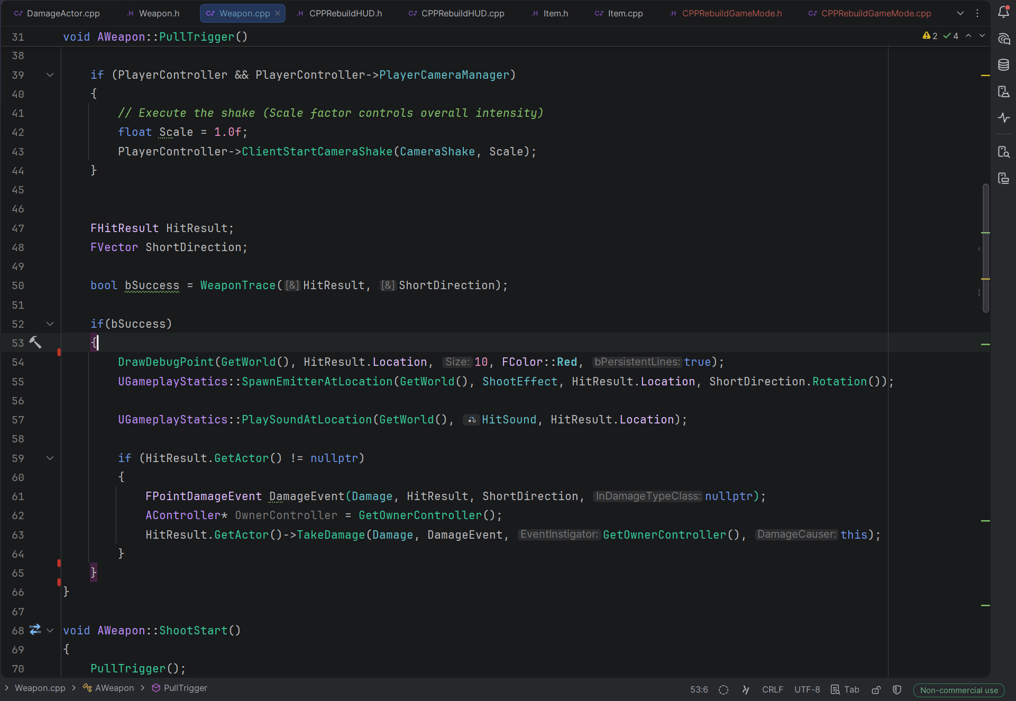
Task: Open file encoding UTF-8 selector
Action: tap(807, 690)
